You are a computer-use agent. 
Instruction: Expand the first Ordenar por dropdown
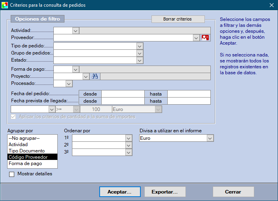(128, 138)
